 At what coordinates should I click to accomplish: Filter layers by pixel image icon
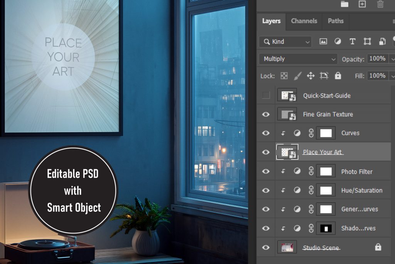pyautogui.click(x=323, y=41)
